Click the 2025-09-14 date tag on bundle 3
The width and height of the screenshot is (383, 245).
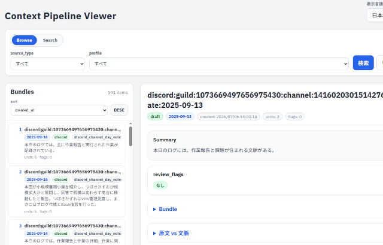tap(37, 234)
